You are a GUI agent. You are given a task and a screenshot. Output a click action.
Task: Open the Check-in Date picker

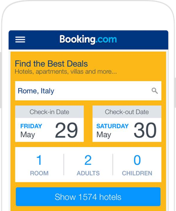50,124
